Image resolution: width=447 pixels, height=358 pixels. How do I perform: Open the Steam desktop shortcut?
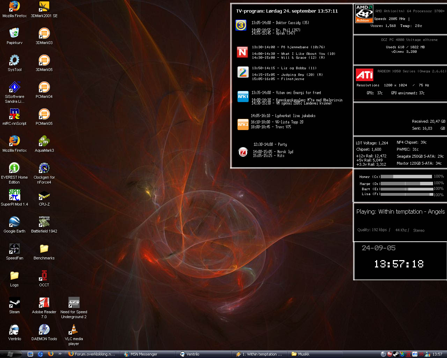14,306
